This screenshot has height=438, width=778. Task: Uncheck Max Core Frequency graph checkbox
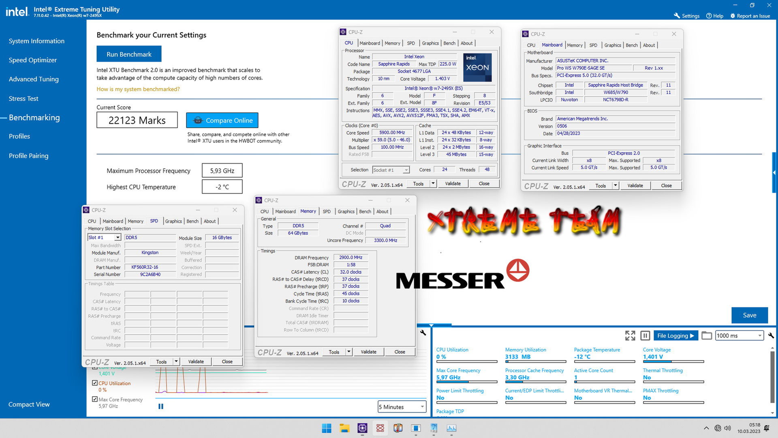pos(95,399)
